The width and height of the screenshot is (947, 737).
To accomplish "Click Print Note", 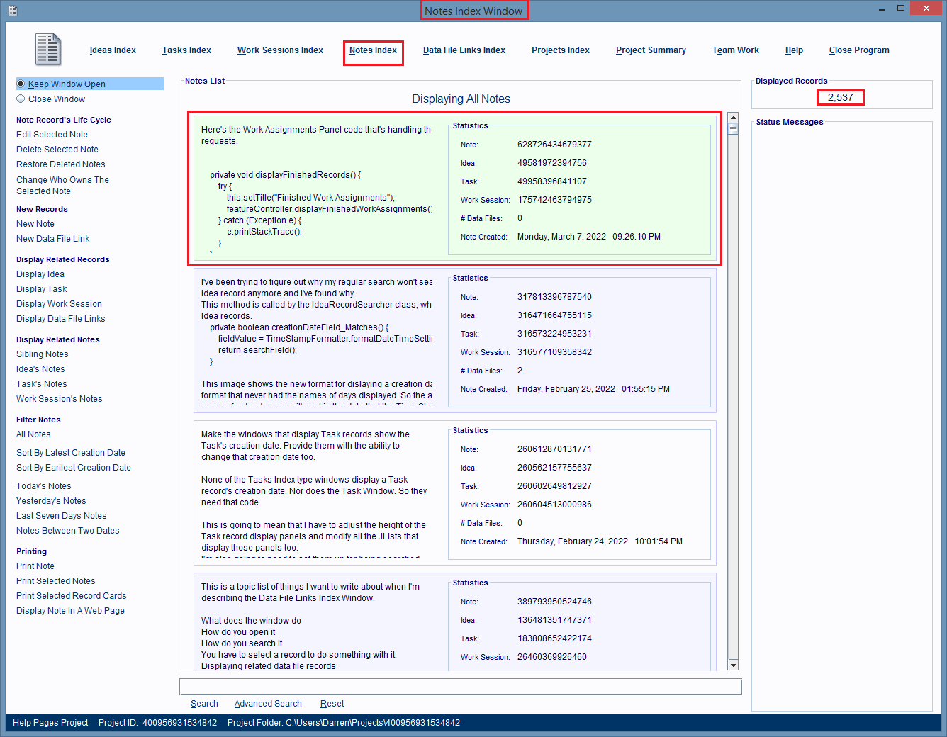I will 35,566.
